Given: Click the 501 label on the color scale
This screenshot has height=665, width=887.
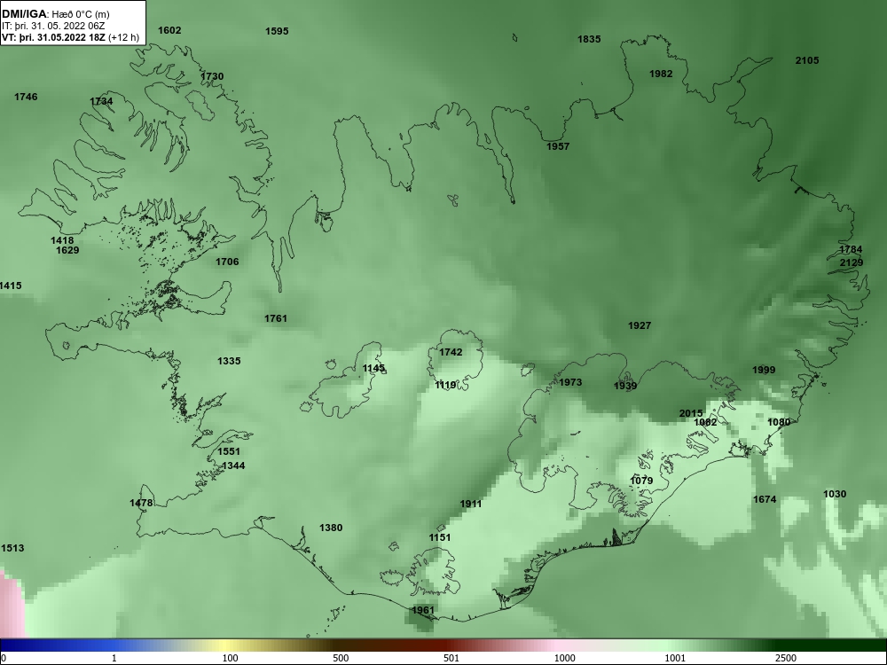Looking at the screenshot, I should click(x=451, y=658).
